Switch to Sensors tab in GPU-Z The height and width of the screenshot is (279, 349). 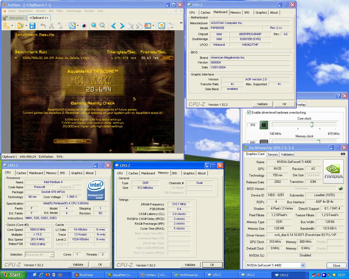tap(273, 154)
